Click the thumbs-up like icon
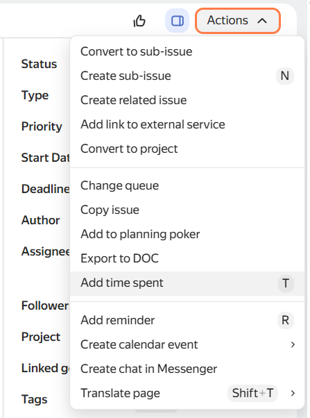The height and width of the screenshot is (418, 310). click(x=139, y=21)
